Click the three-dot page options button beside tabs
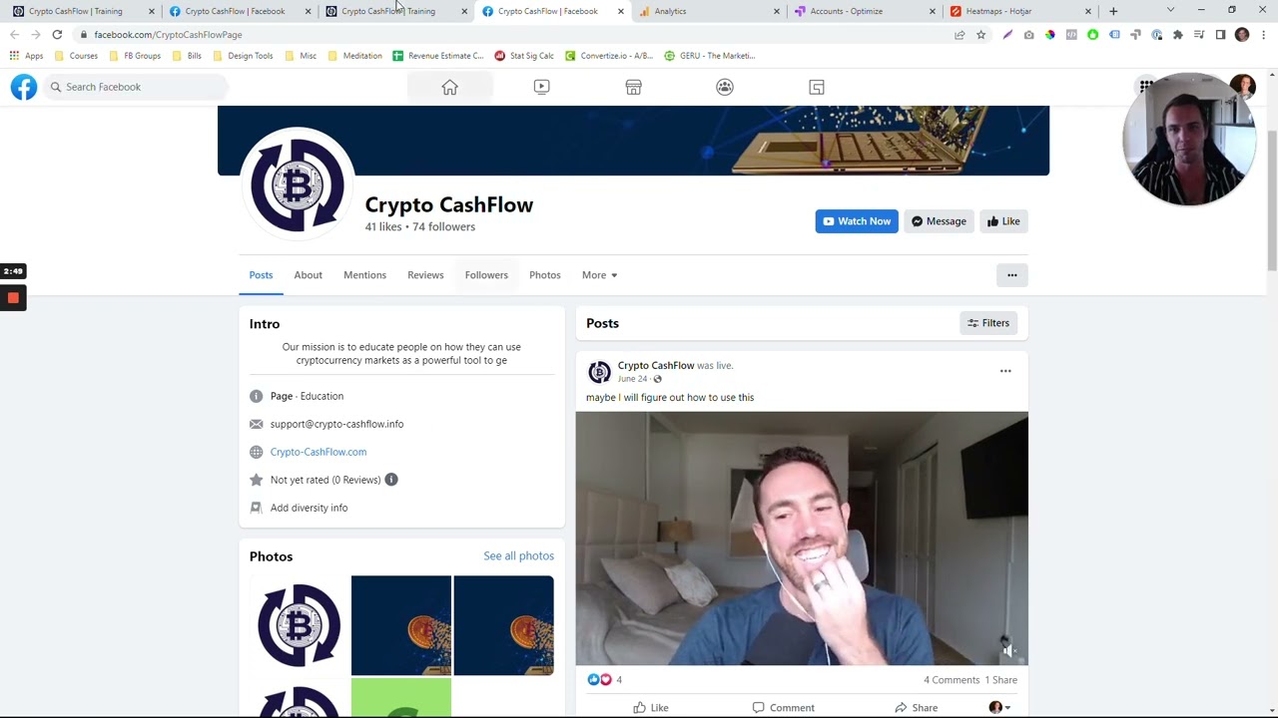 (x=1011, y=275)
